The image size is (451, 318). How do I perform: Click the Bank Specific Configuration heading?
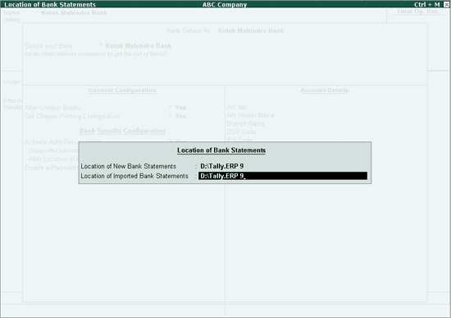122,131
